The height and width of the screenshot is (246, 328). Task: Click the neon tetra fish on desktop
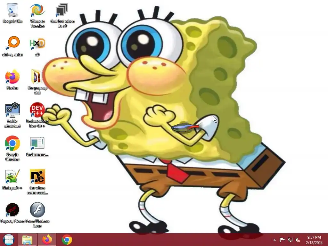tap(185, 127)
